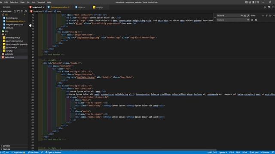This screenshot has width=275, height=154.
Task: Open the Explorer more actions menu
Action: [24, 7]
